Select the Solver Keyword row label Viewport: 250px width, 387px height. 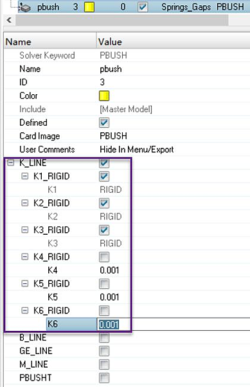[x=47, y=55]
